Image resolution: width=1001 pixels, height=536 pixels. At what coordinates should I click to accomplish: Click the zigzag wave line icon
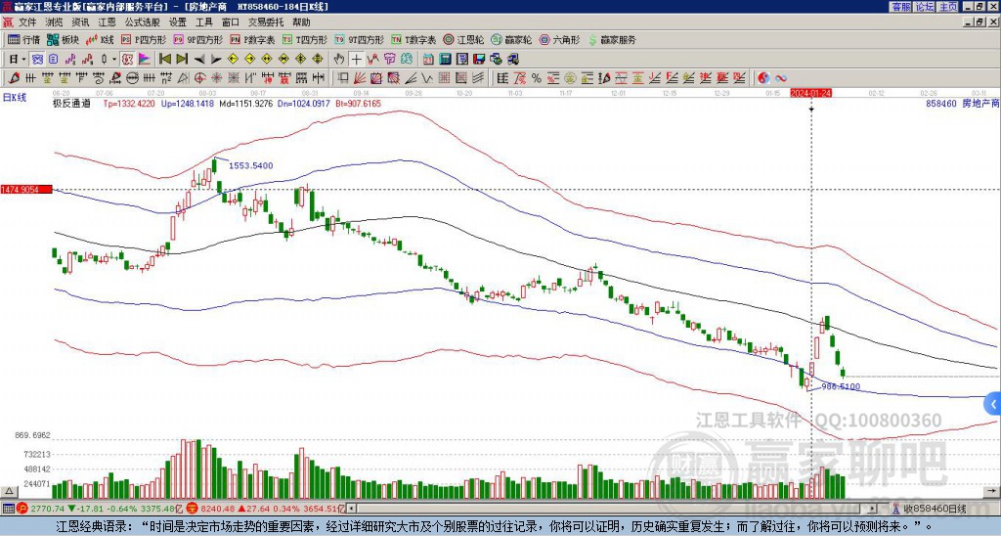tap(426, 78)
